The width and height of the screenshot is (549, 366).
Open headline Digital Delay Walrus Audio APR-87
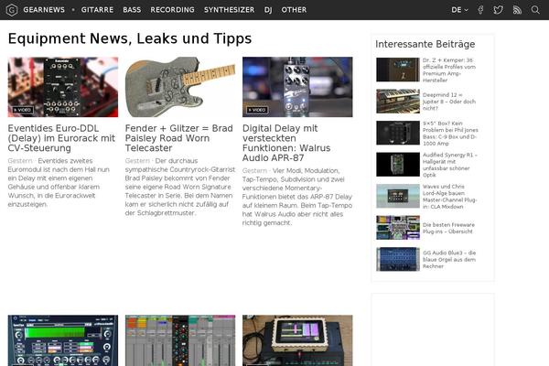click(286, 143)
